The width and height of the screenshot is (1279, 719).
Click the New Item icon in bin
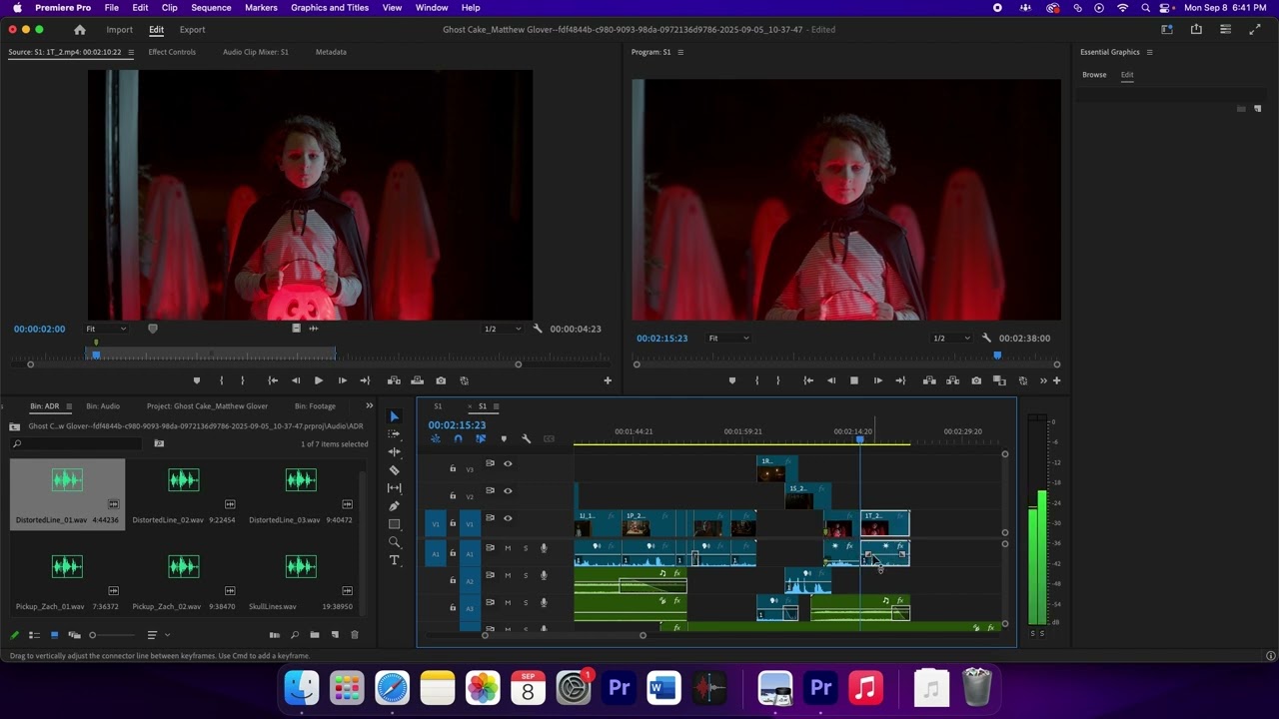(335, 635)
